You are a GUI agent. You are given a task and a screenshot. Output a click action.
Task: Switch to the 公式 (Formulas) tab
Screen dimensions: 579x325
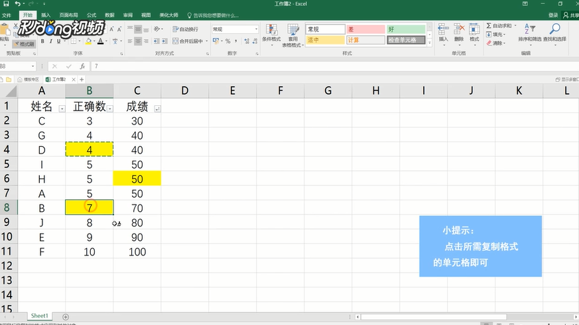point(92,15)
